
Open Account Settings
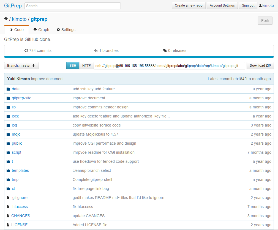[x=222, y=5]
